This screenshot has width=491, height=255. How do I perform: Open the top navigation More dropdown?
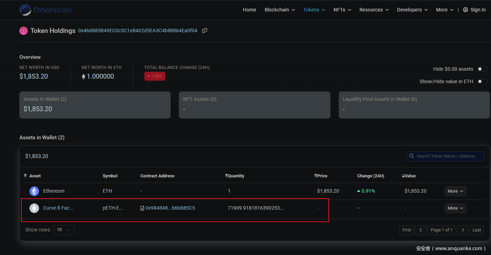[x=445, y=10]
